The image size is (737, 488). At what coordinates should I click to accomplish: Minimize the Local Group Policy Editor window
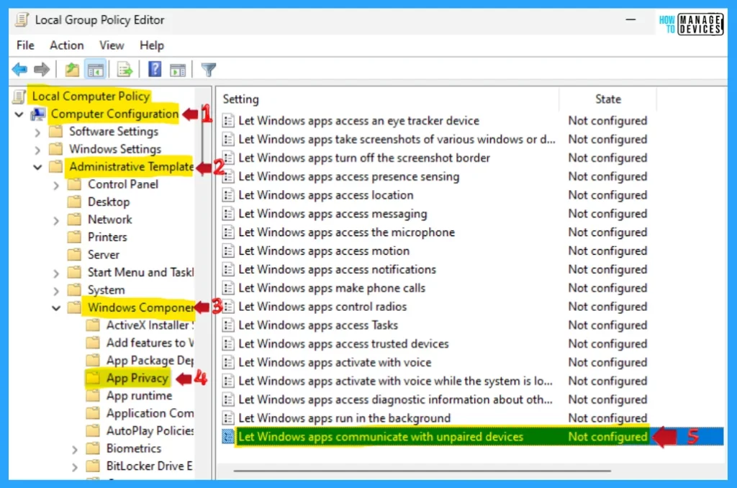[x=630, y=19]
